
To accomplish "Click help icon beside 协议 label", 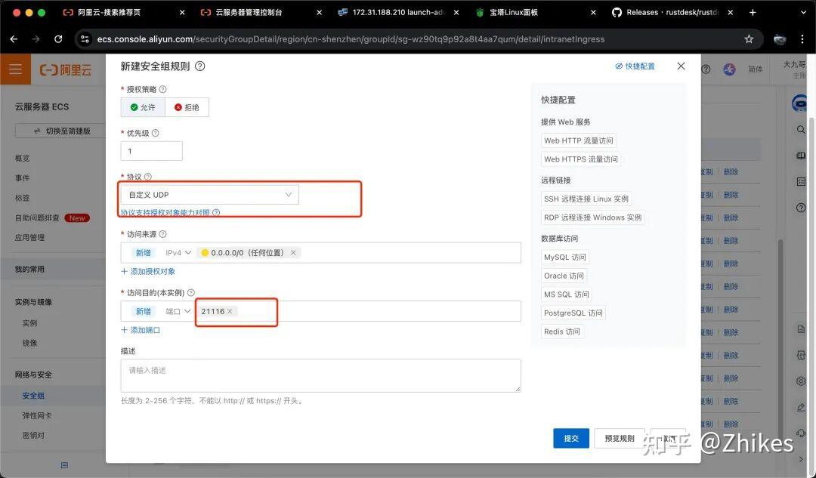I will (x=148, y=177).
